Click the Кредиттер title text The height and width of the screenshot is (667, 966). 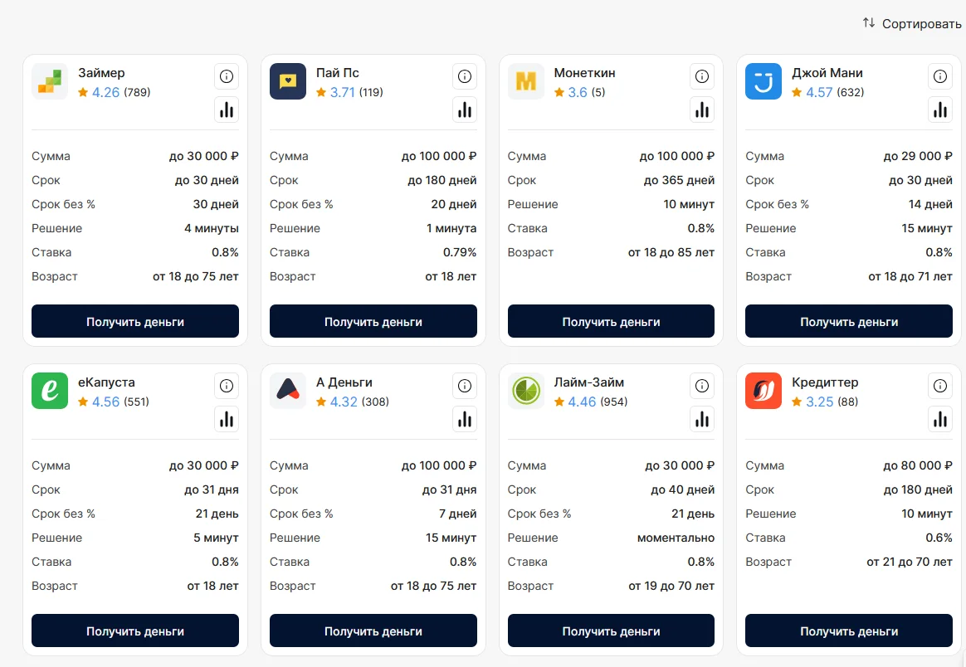pyautogui.click(x=825, y=382)
